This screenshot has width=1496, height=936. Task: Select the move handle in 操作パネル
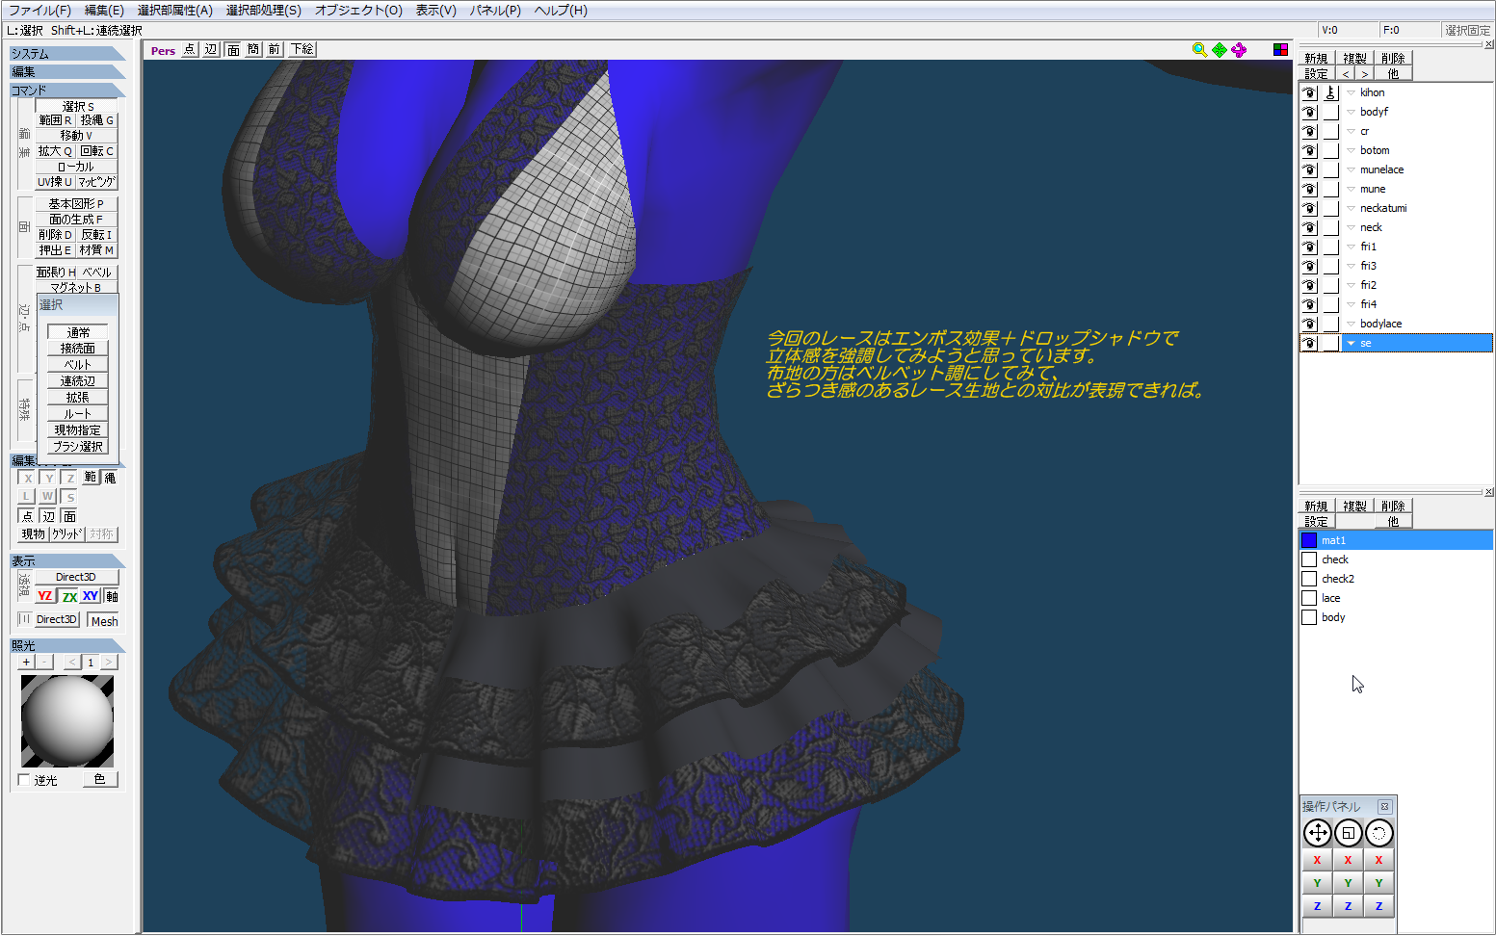click(1317, 833)
